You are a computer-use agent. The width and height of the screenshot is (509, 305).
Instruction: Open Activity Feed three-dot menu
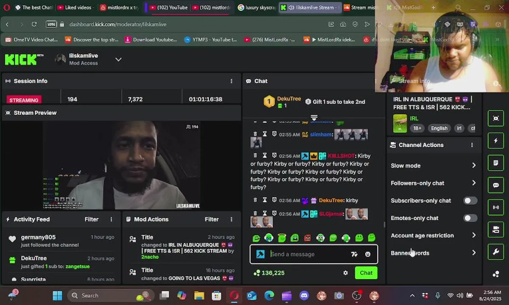(x=112, y=219)
